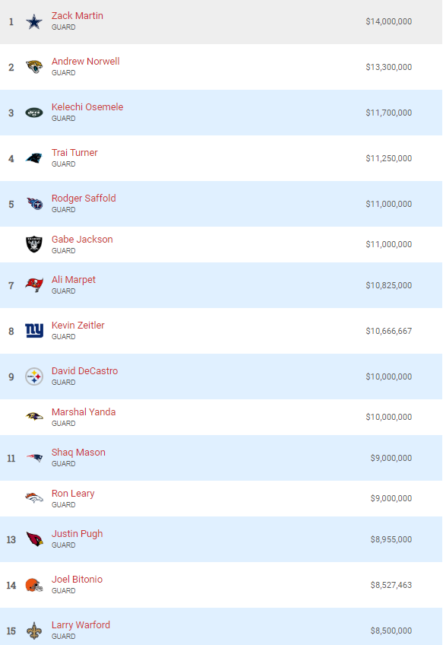This screenshot has width=443, height=645.
Task: Click the Pittsburgh Steelers logo
Action: tap(34, 377)
